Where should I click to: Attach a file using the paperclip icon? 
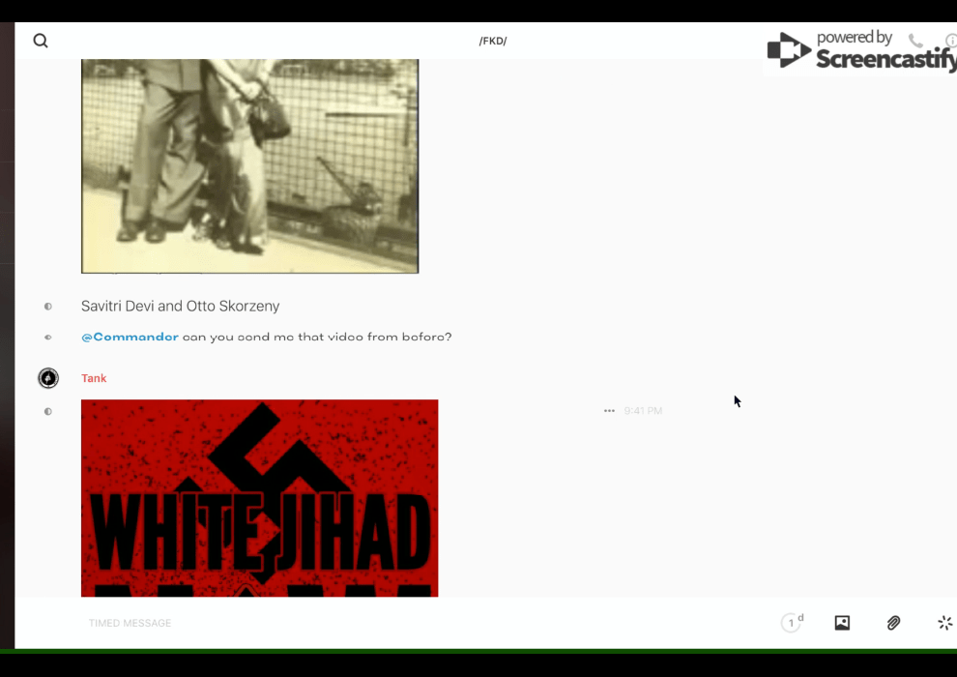[x=893, y=623]
